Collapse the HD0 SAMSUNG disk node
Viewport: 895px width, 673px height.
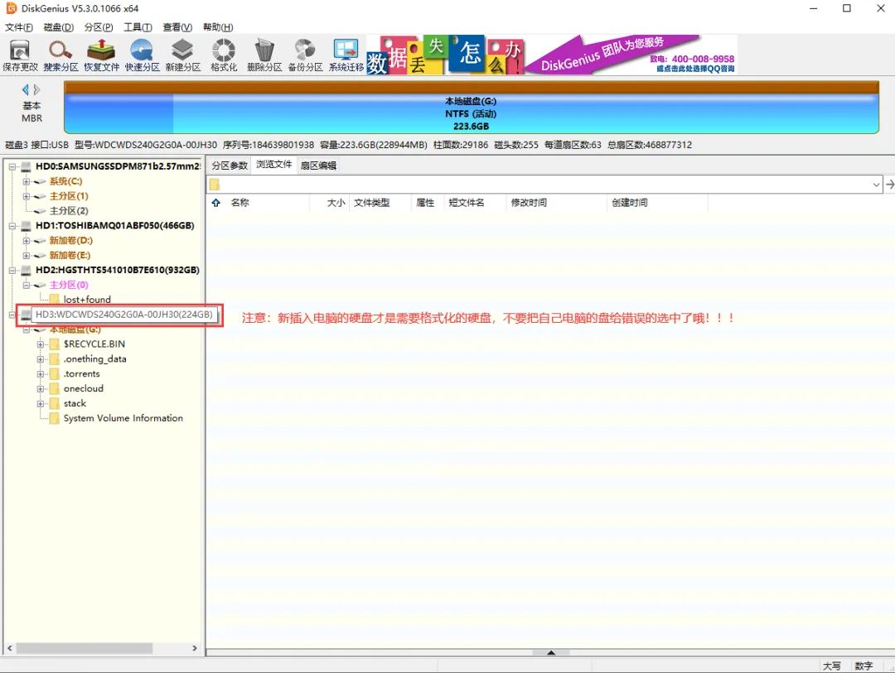(x=12, y=166)
